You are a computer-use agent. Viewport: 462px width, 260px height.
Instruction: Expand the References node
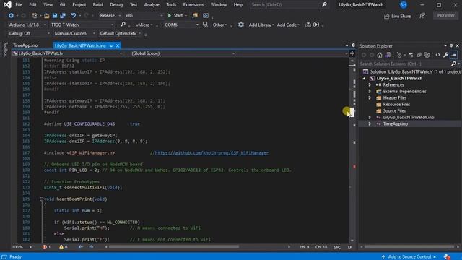pyautogui.click(x=370, y=85)
